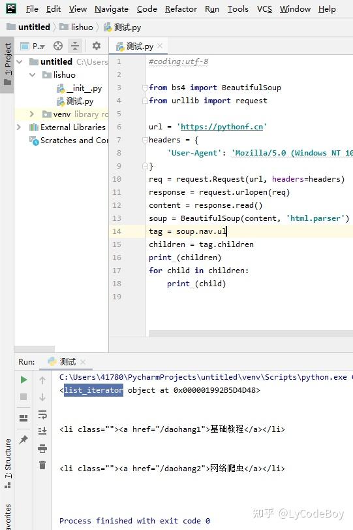
Task: Close the 测试 run tab
Action: tap(83, 361)
